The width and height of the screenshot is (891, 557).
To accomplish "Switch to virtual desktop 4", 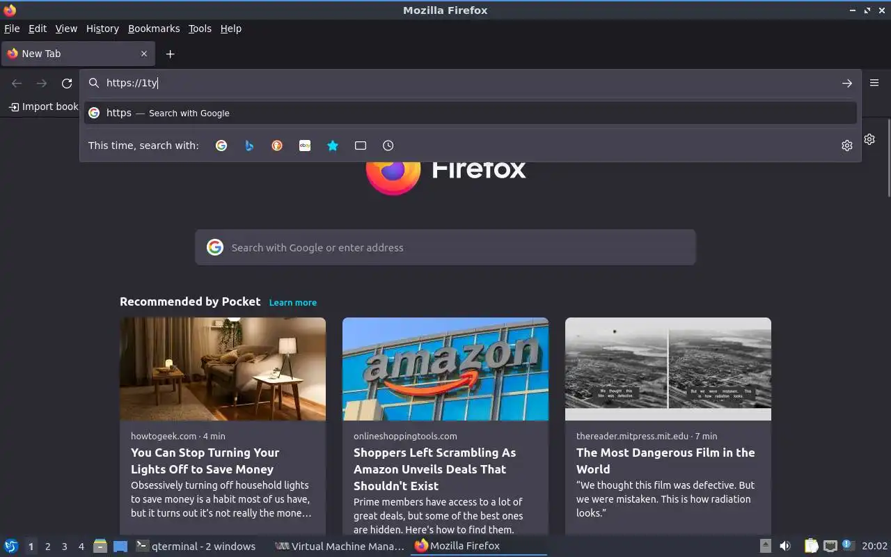I will click(81, 547).
